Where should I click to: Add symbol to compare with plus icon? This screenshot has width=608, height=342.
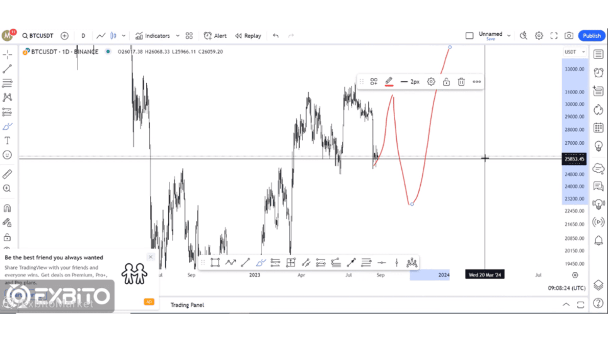(65, 36)
